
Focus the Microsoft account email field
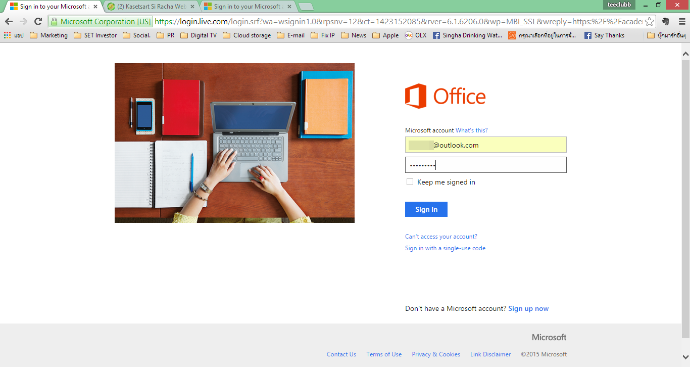pos(486,145)
